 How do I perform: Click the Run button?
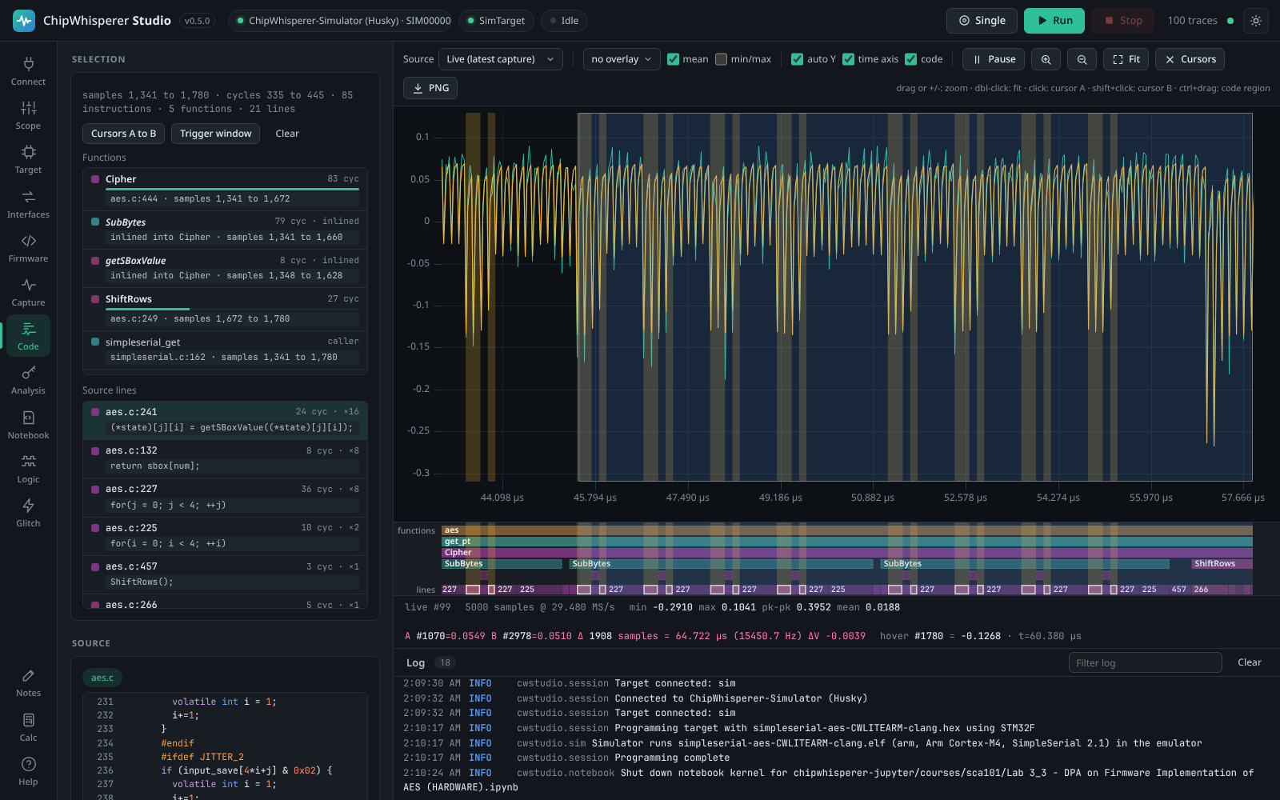(x=1054, y=21)
